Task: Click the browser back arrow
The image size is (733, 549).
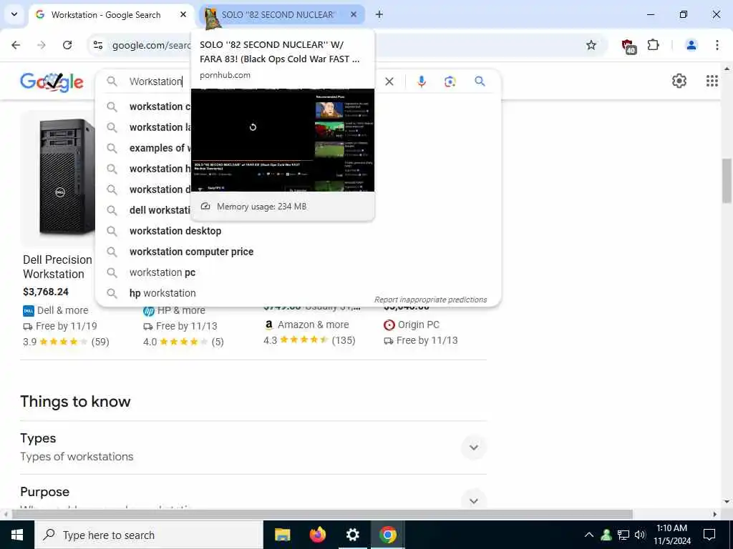Action: click(16, 45)
